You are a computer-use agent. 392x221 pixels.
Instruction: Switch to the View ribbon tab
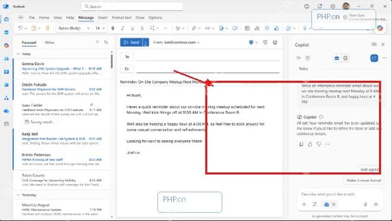tap(58, 17)
